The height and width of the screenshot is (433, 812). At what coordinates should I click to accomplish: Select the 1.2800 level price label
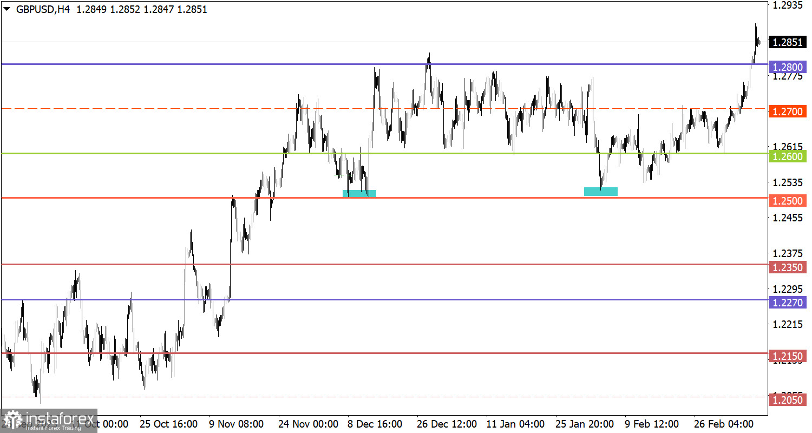click(788, 67)
